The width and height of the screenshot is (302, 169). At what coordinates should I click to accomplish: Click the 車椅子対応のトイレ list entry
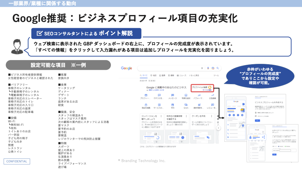(x=21, y=101)
